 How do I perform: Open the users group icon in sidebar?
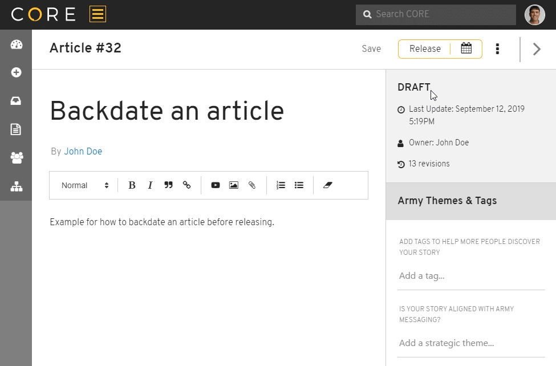coord(17,158)
